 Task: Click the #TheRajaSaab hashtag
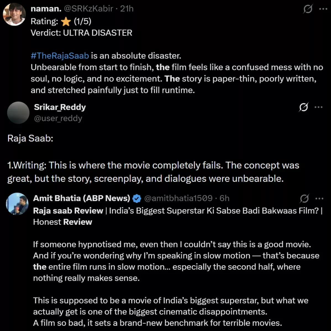[60, 56]
